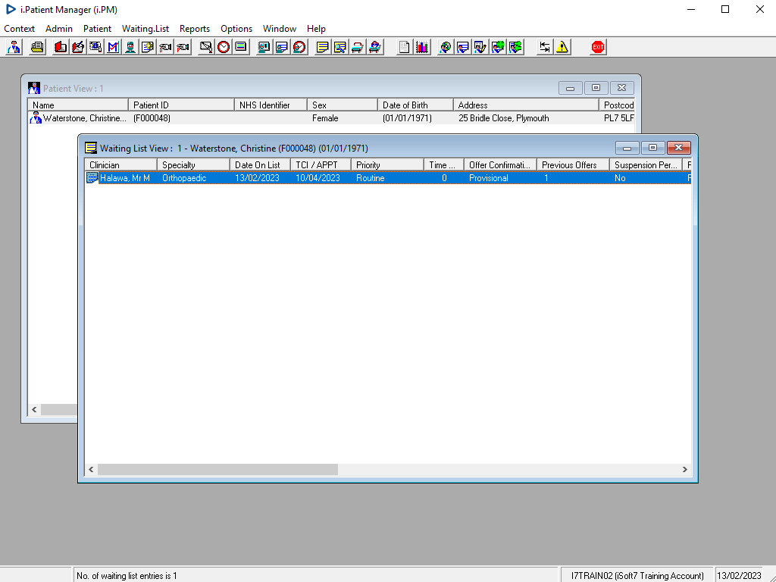Image resolution: width=776 pixels, height=582 pixels.
Task: Click the 10/04/2023 TCI date cell
Action: (x=318, y=177)
